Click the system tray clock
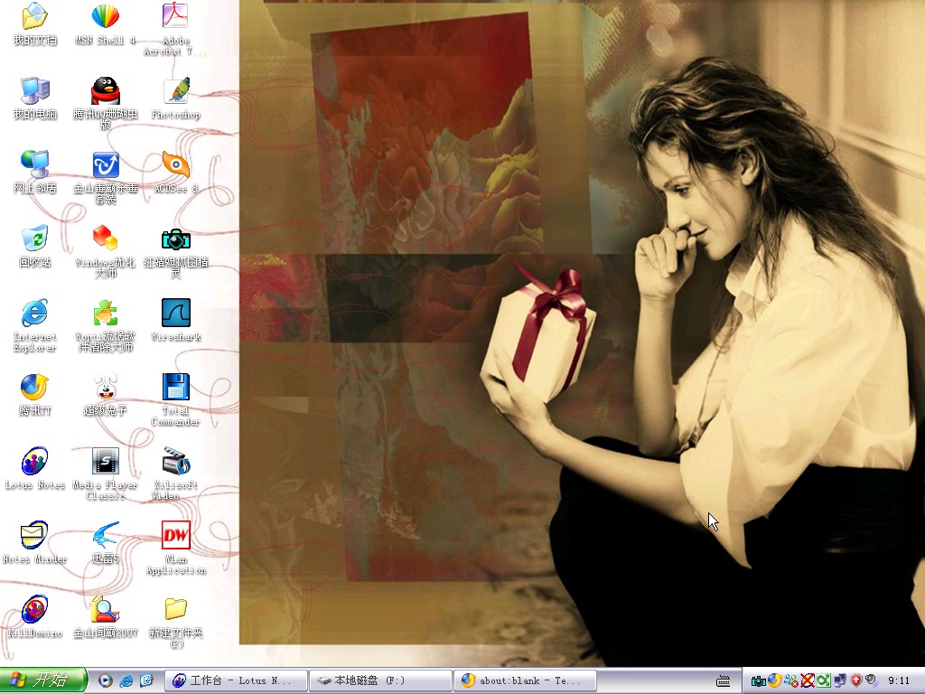Screen dimensions: 925x694 click(899, 680)
